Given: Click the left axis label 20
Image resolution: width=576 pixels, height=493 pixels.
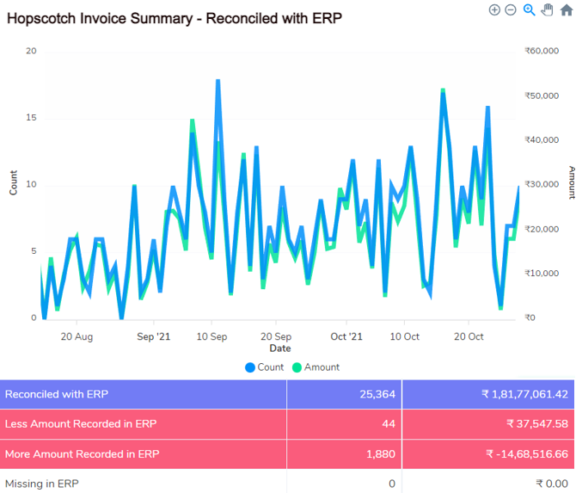Looking at the screenshot, I should click(x=31, y=51).
